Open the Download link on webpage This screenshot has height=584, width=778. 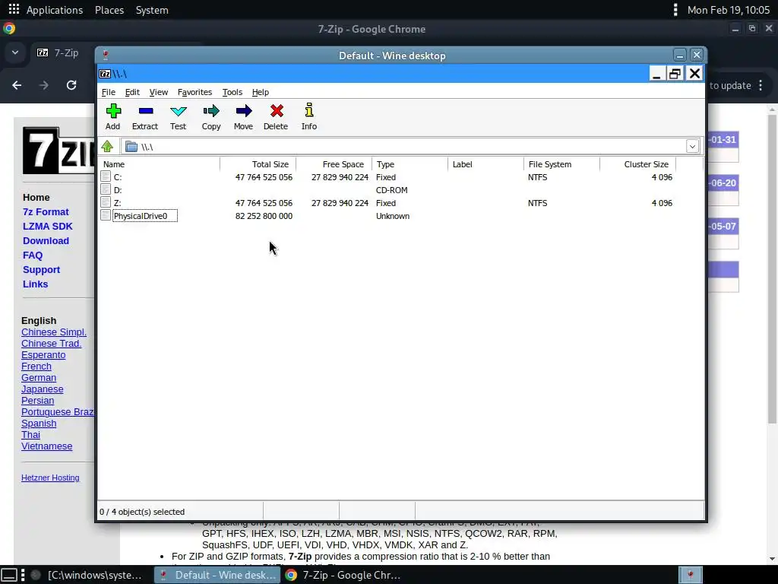tap(46, 240)
